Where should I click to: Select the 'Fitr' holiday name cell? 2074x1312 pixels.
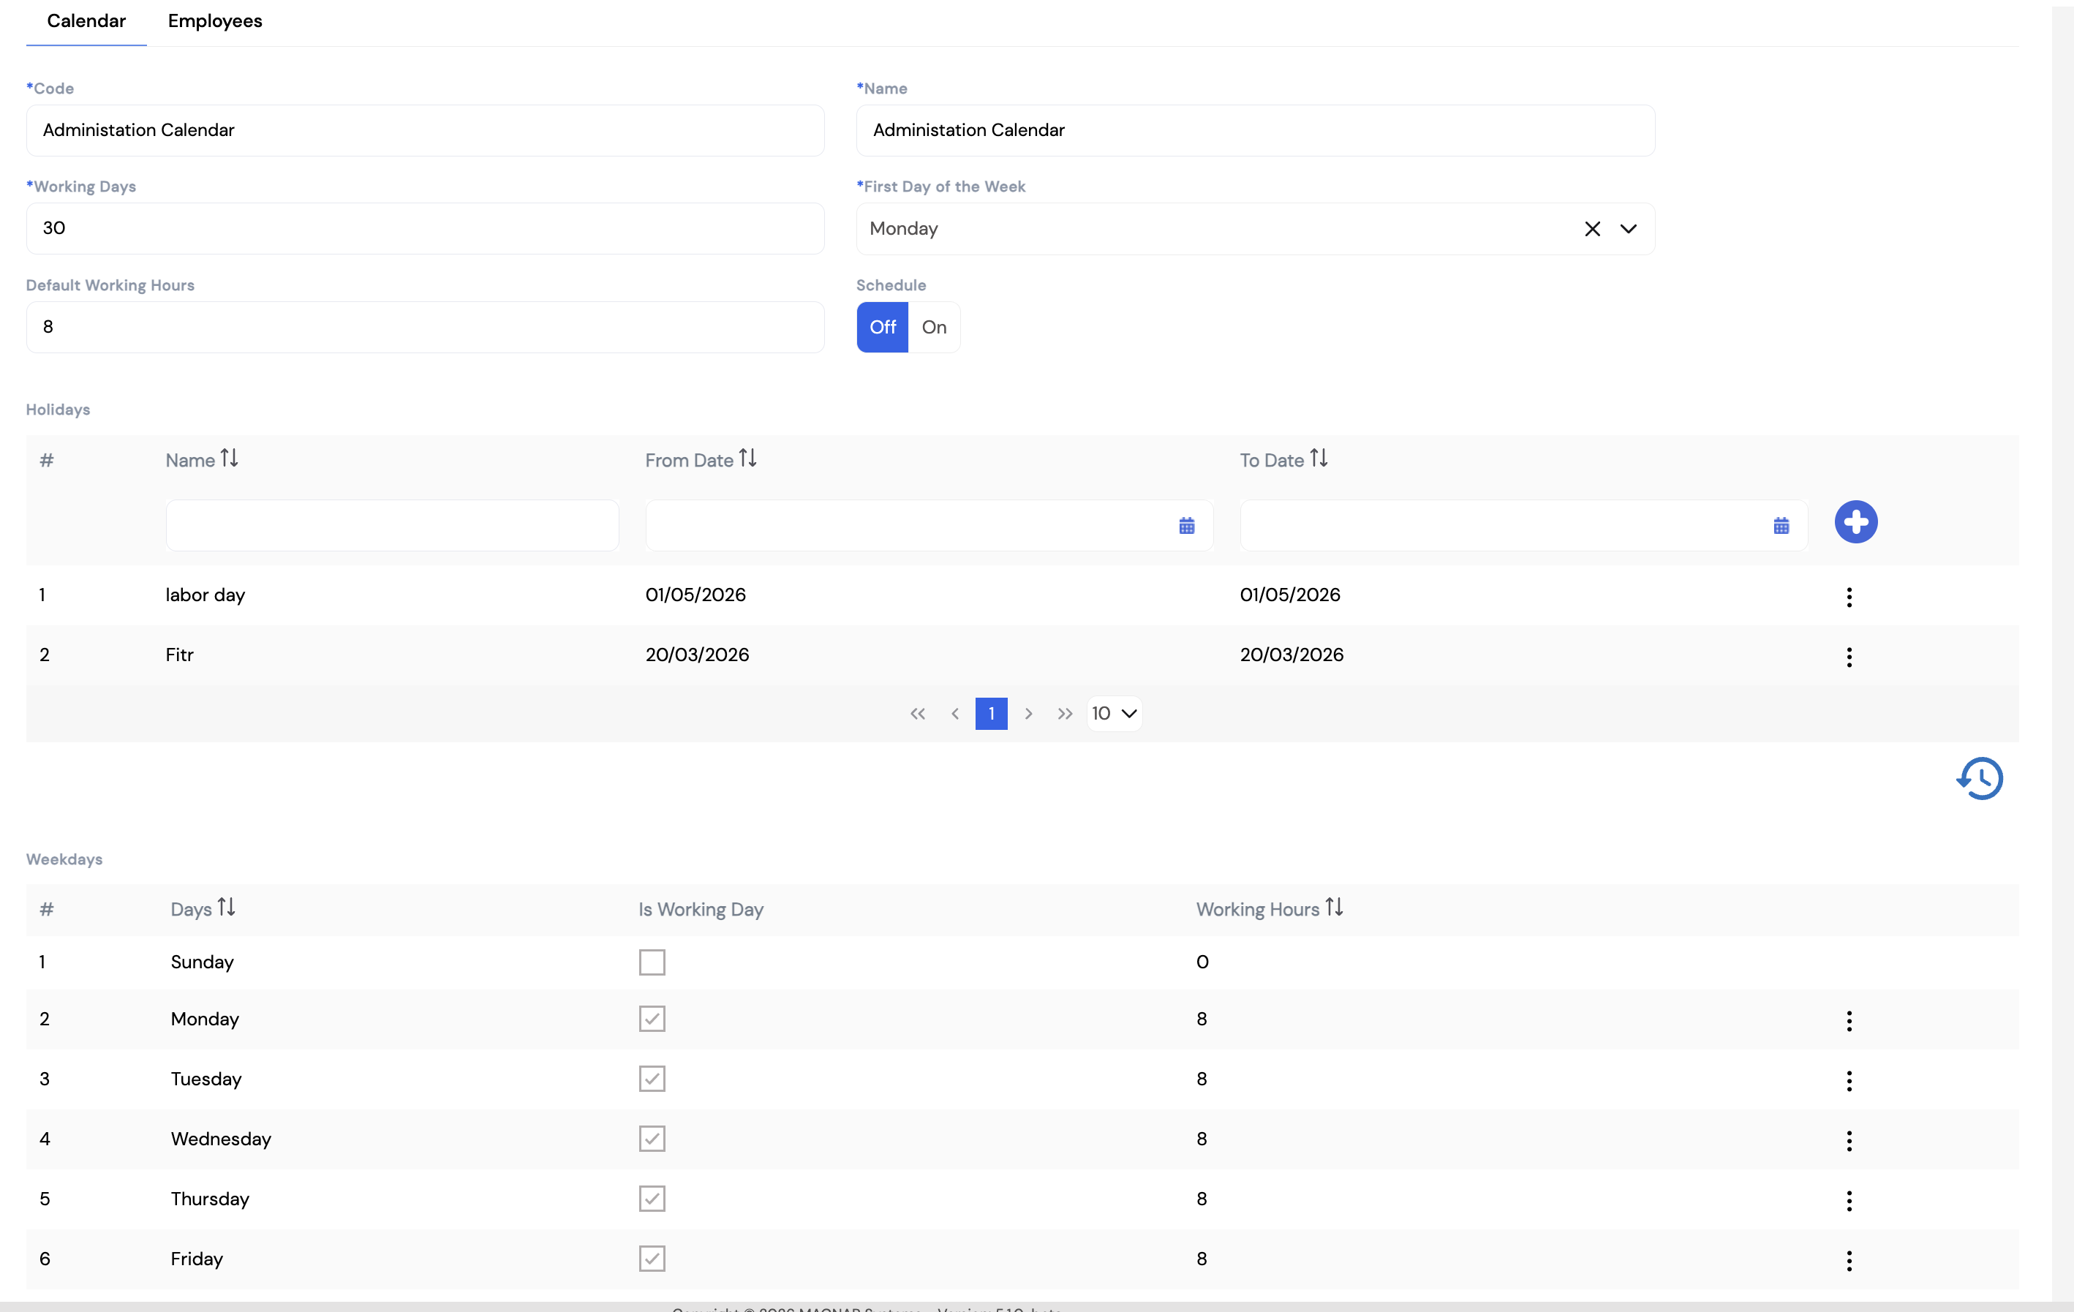click(179, 655)
